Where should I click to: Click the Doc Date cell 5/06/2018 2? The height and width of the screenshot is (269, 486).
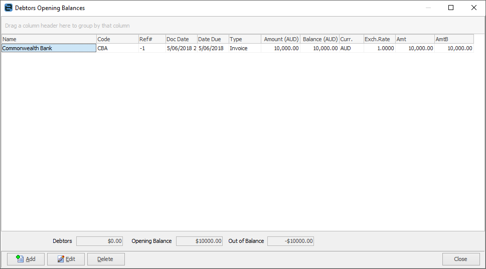tap(182, 48)
